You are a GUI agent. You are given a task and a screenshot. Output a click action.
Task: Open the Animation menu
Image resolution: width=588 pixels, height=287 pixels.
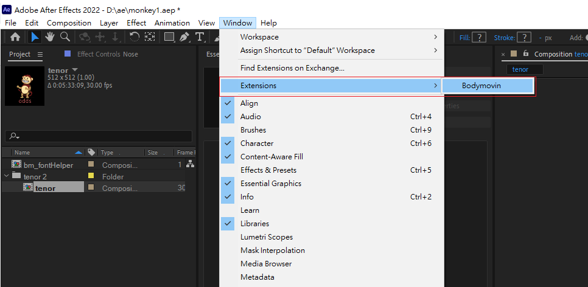[172, 23]
